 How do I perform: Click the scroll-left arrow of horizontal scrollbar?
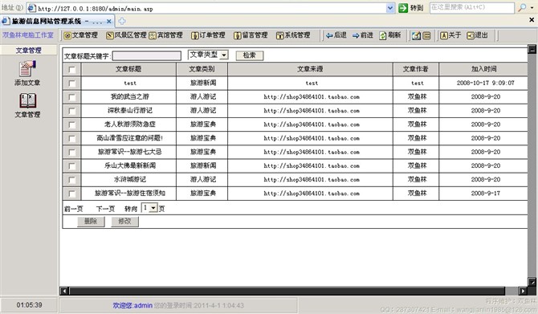(64, 291)
